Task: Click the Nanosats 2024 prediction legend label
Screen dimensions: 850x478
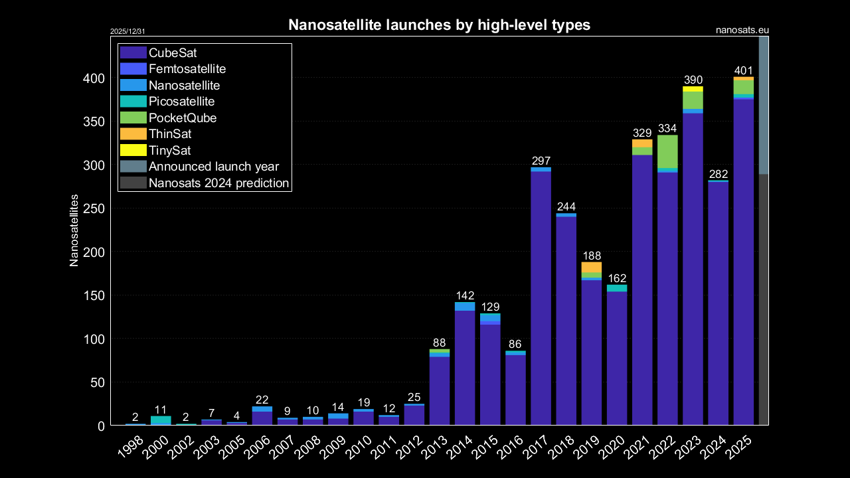Action: 218,183
